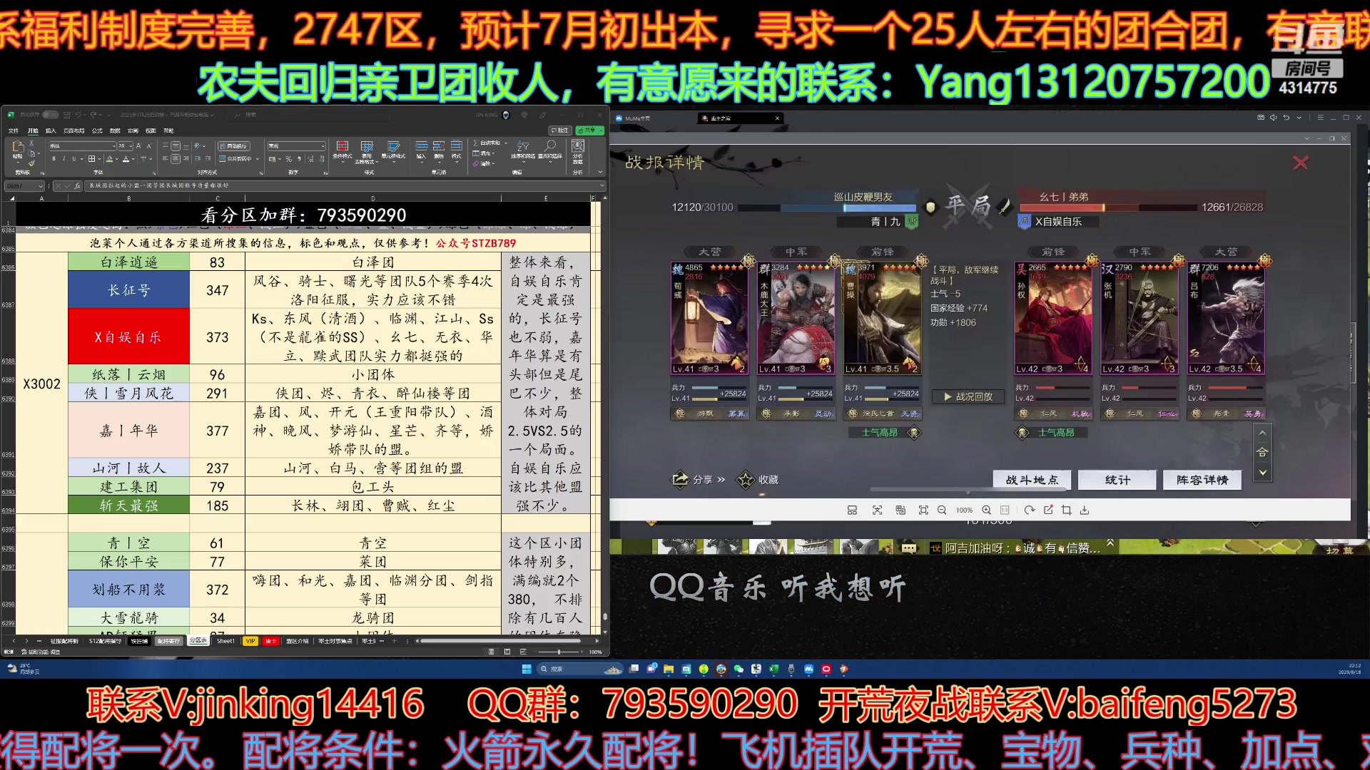Click the green Excel icon on taskbar
The width and height of the screenshot is (1370, 770).
click(x=773, y=669)
